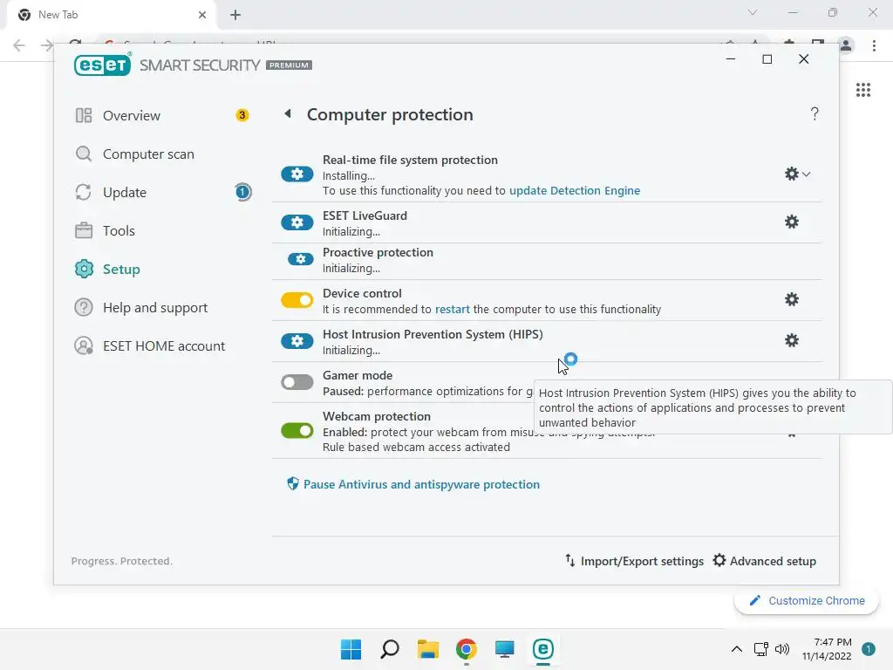Click the Windows notification count badge

pos(869,649)
